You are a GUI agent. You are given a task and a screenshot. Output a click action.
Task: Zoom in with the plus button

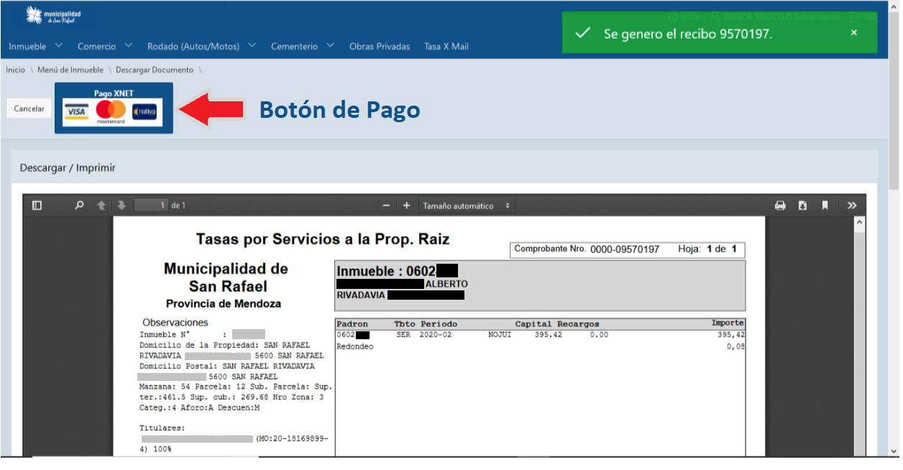point(406,206)
